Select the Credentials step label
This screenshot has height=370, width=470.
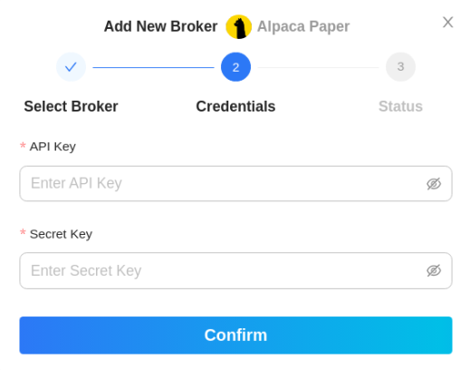235,106
